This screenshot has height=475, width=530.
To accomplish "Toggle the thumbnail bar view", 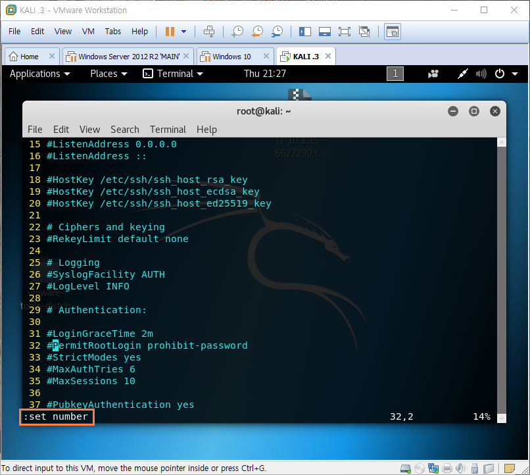I will click(325, 32).
